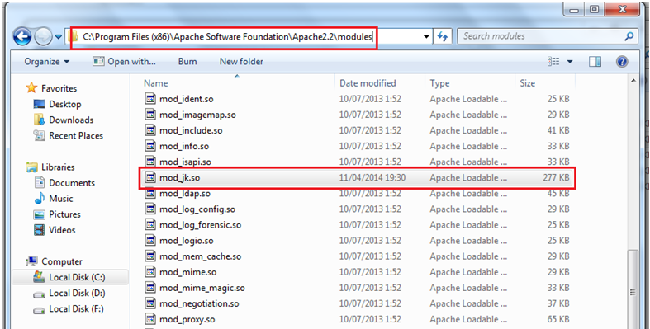Select the mod_ident.so file icon
The width and height of the screenshot is (650, 329).
[x=150, y=99]
